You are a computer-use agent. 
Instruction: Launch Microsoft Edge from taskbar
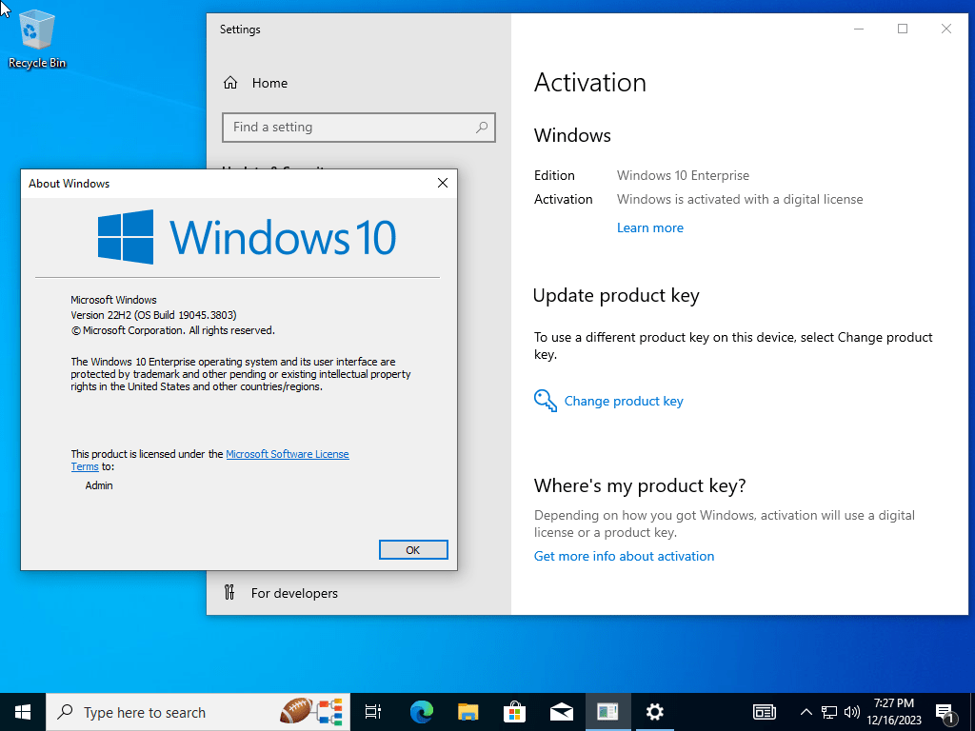(422, 712)
